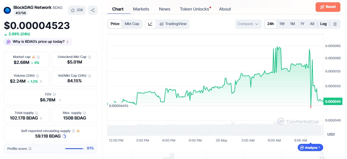Expand Volume (24h) details chevron
Screen dimensions: 347x159
point(41,82)
